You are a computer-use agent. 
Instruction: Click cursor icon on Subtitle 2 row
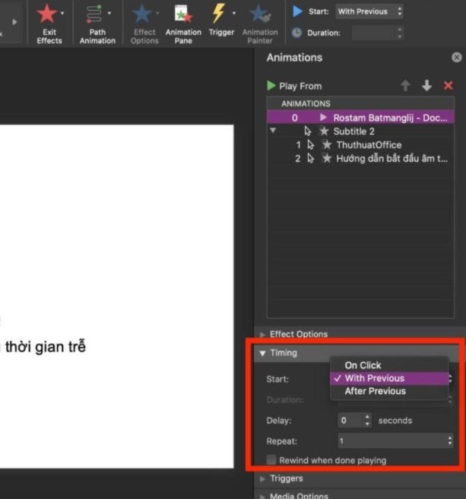tap(307, 131)
